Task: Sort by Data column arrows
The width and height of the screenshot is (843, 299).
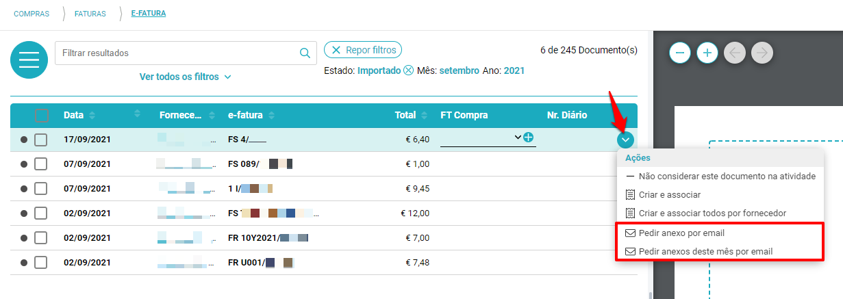Action: (x=92, y=115)
